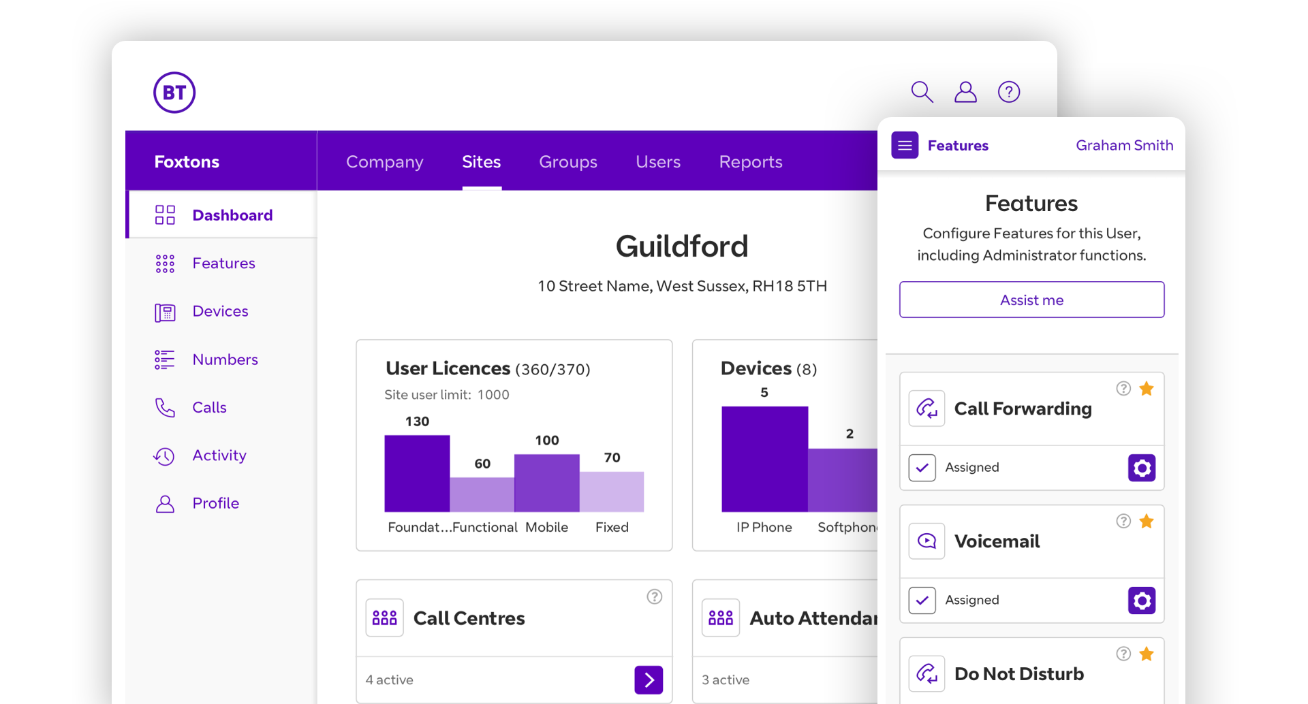The width and height of the screenshot is (1308, 704).
Task: Click the Do Not Disturb card title
Action: click(x=1018, y=674)
